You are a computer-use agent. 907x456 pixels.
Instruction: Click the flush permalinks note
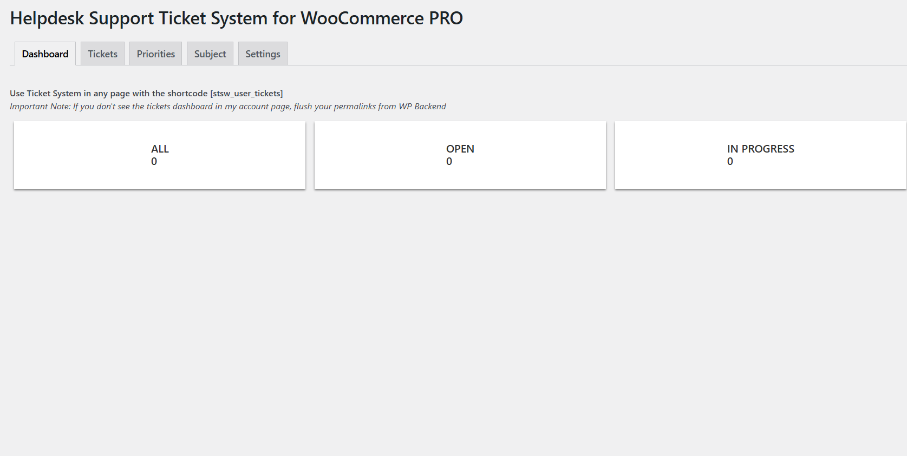point(227,106)
